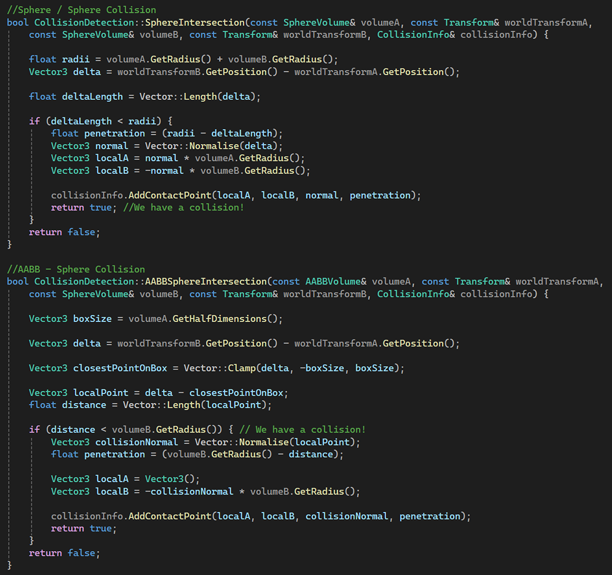This screenshot has width=612, height=575.
Task: Click "return false" inside the SphereIntersection function
Action: click(64, 232)
